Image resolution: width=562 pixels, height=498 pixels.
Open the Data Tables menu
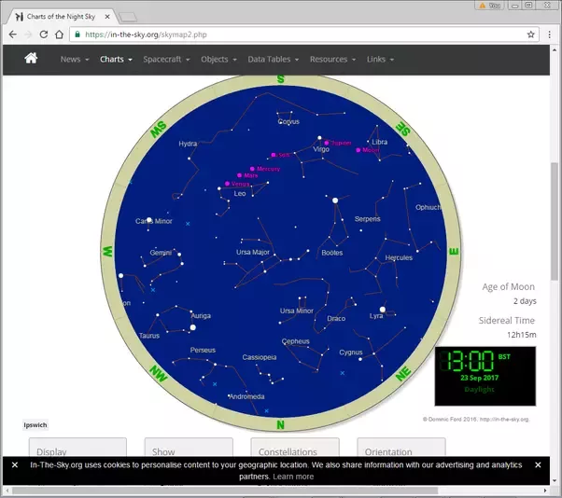click(x=274, y=59)
